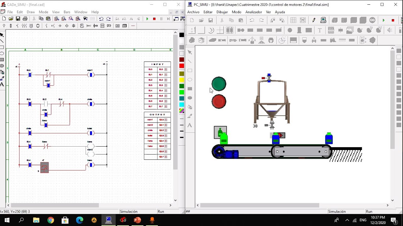
Task: Open Archivo menu in PC_SIMU
Action: (193, 12)
